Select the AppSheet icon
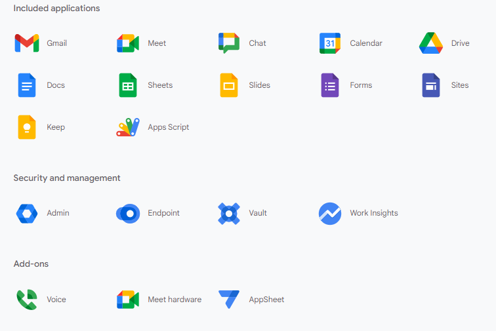The image size is (496, 331). coord(229,299)
